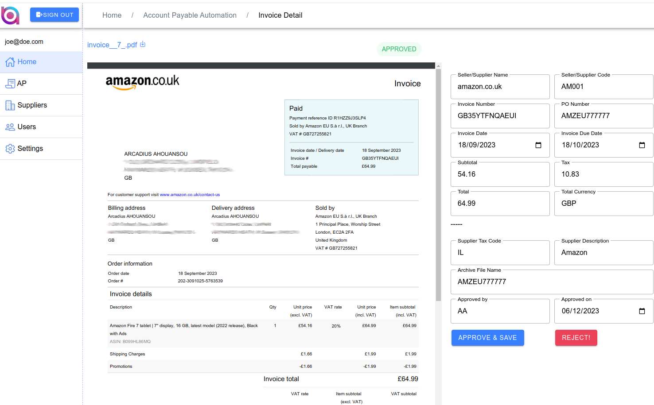654x405 pixels.
Task: Click the Home house icon
Action: tap(10, 62)
